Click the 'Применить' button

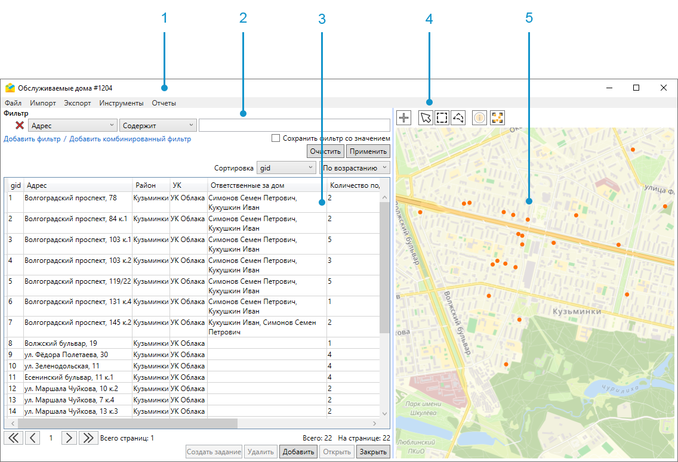(x=368, y=151)
